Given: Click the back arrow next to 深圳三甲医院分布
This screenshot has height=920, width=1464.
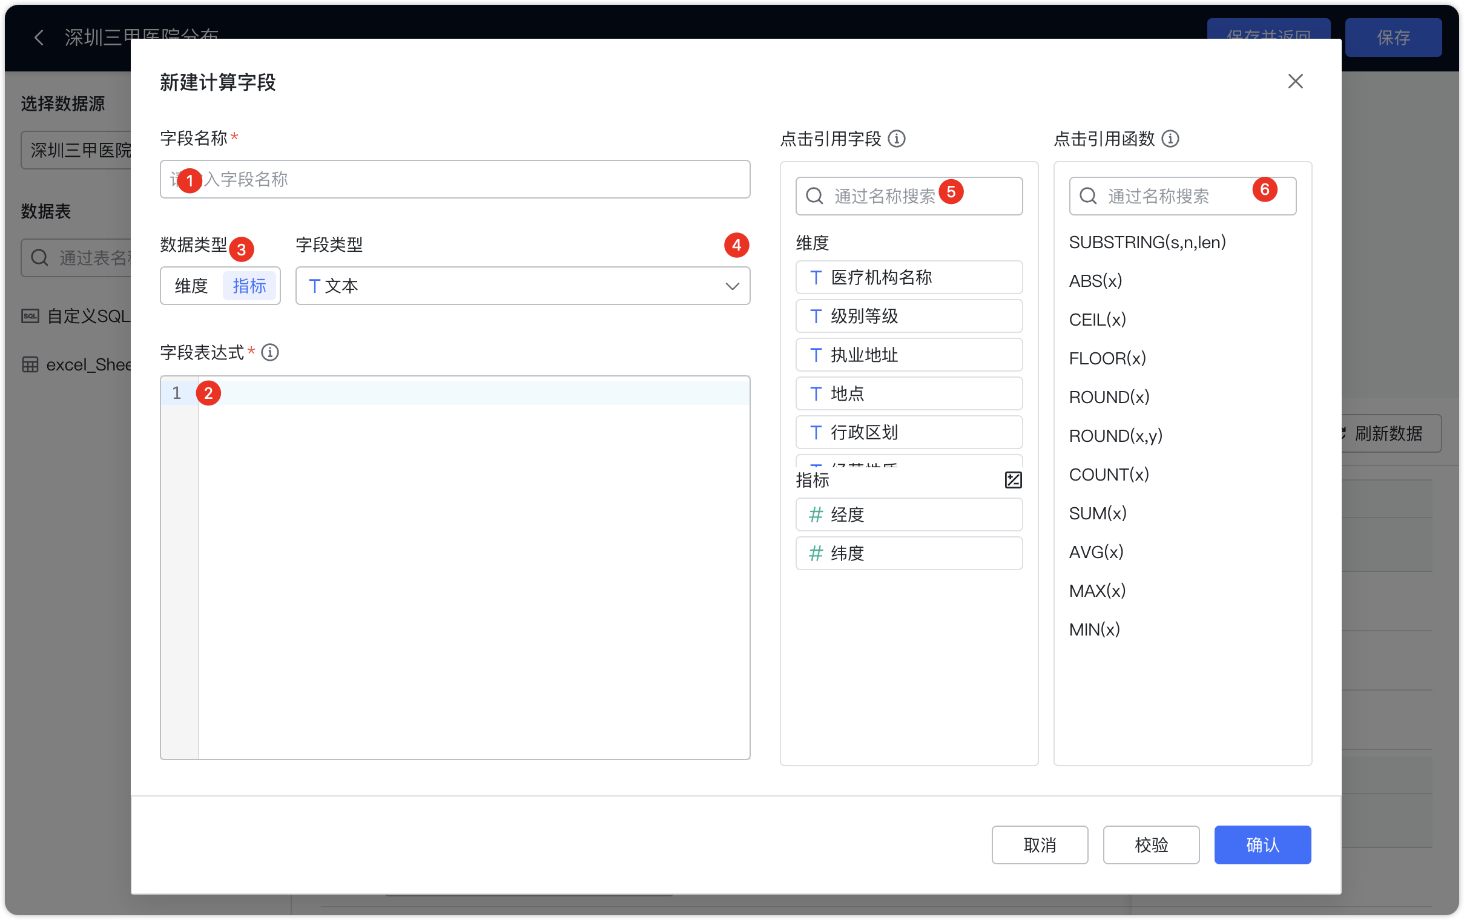Looking at the screenshot, I should [39, 38].
